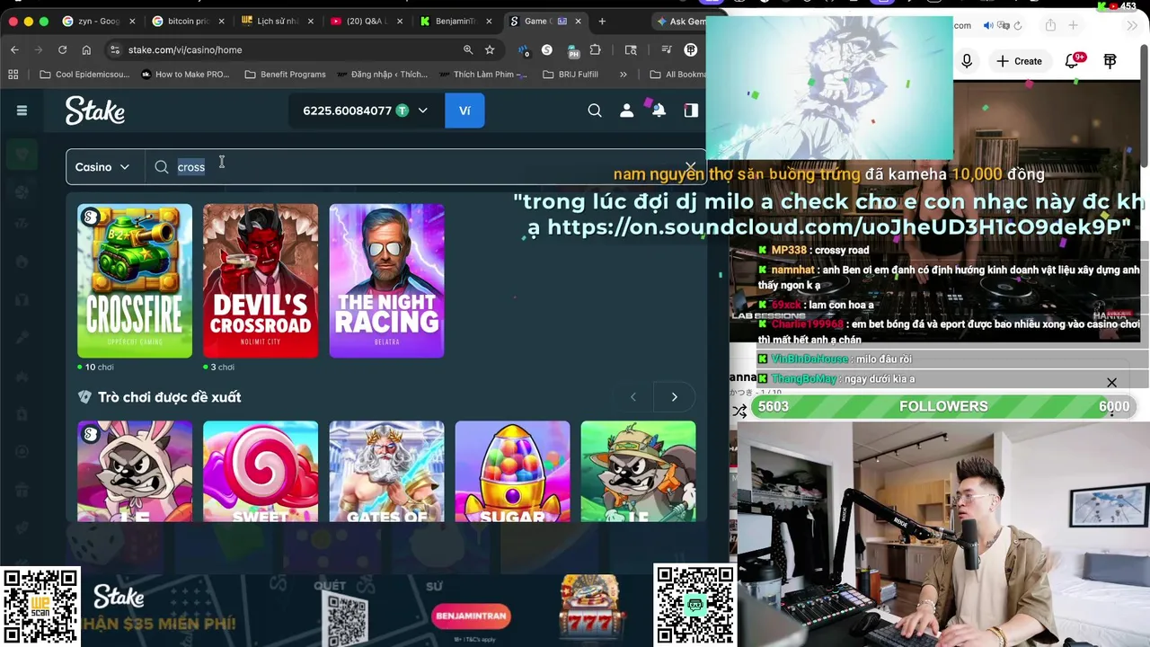Viewport: 1150px width, 647px height.
Task: Click the zoom magnifier in address bar
Action: point(468,49)
